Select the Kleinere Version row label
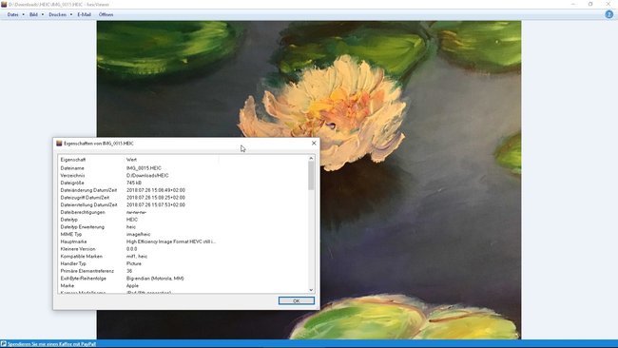 pyautogui.click(x=78, y=249)
